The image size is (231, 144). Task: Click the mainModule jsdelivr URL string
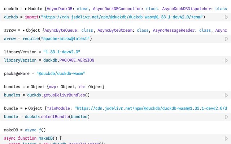[x=152, y=108]
